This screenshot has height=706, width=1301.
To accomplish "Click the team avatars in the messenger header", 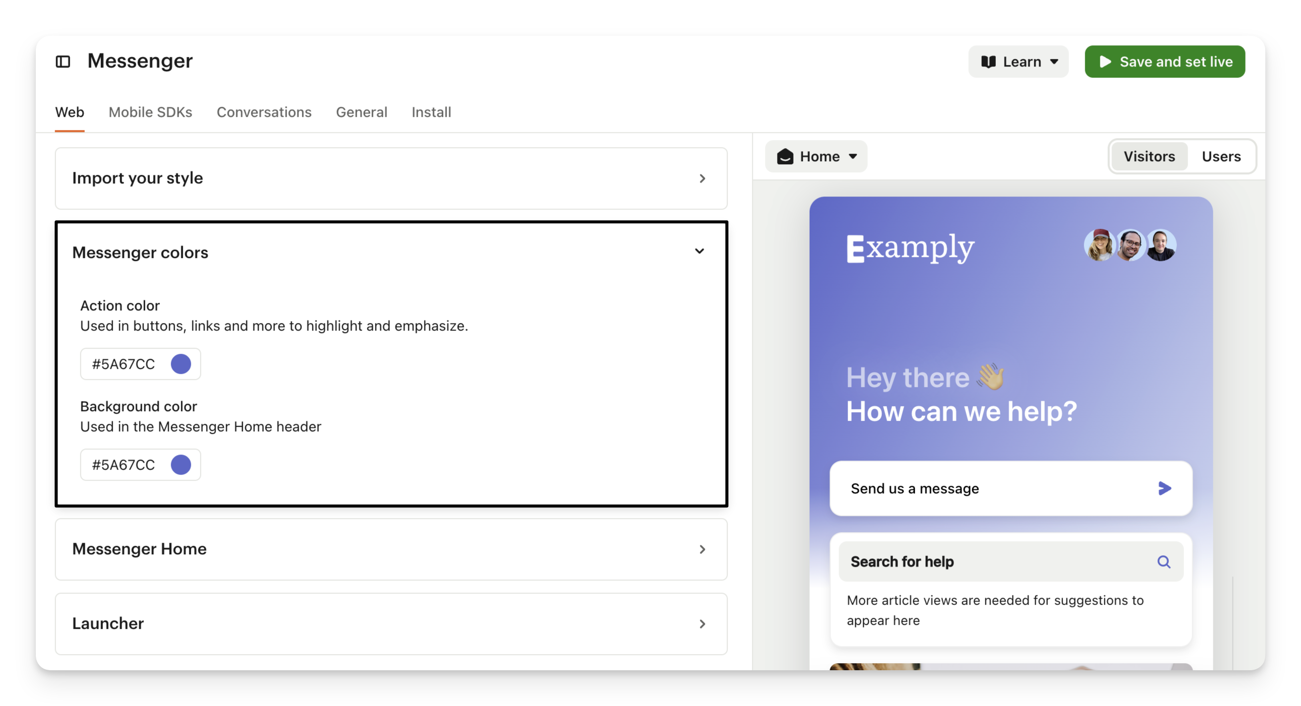I will coord(1130,245).
